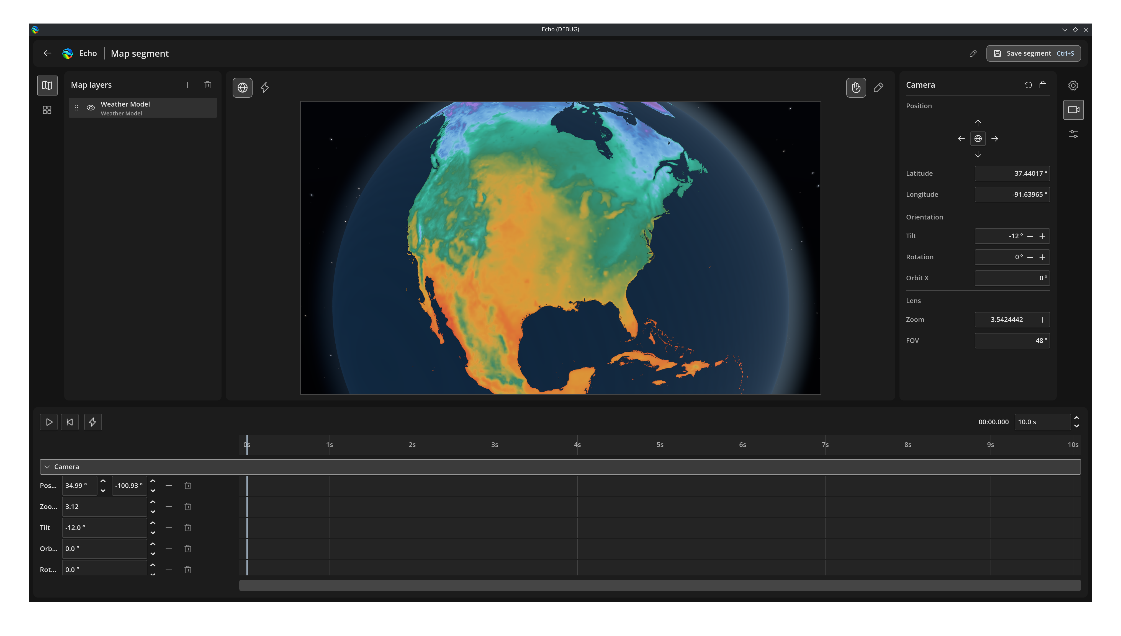
Task: Edit the Latitude field
Action: click(x=1012, y=174)
